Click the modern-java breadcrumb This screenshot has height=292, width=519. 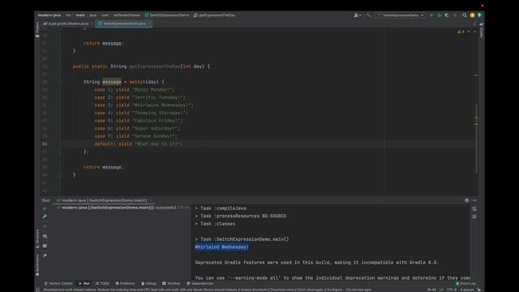coord(49,15)
